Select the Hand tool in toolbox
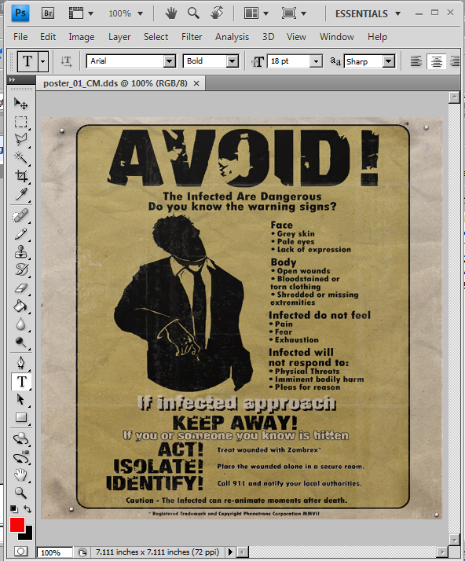The width and height of the screenshot is (465, 561). (x=20, y=475)
